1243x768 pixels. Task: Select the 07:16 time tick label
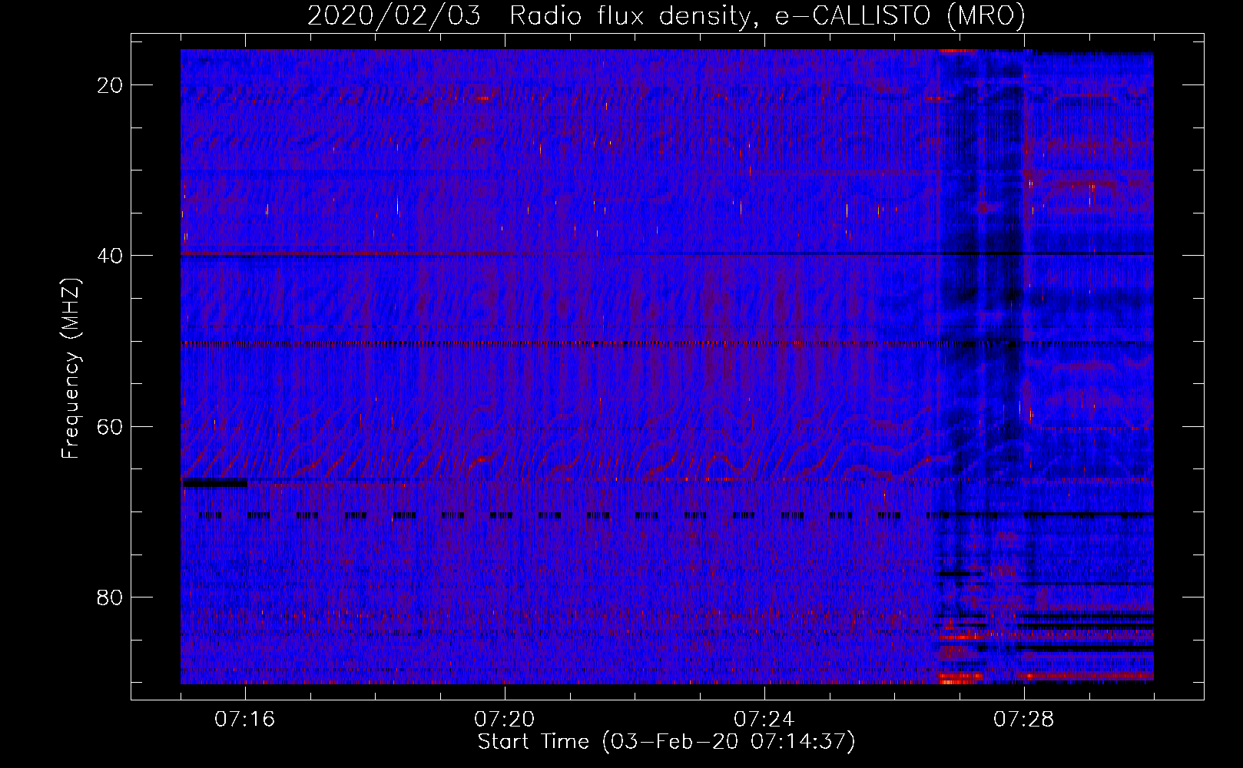pos(245,720)
